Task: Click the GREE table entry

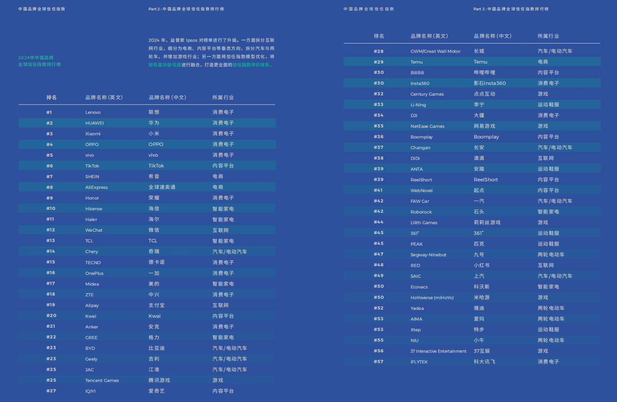Action: point(91,338)
